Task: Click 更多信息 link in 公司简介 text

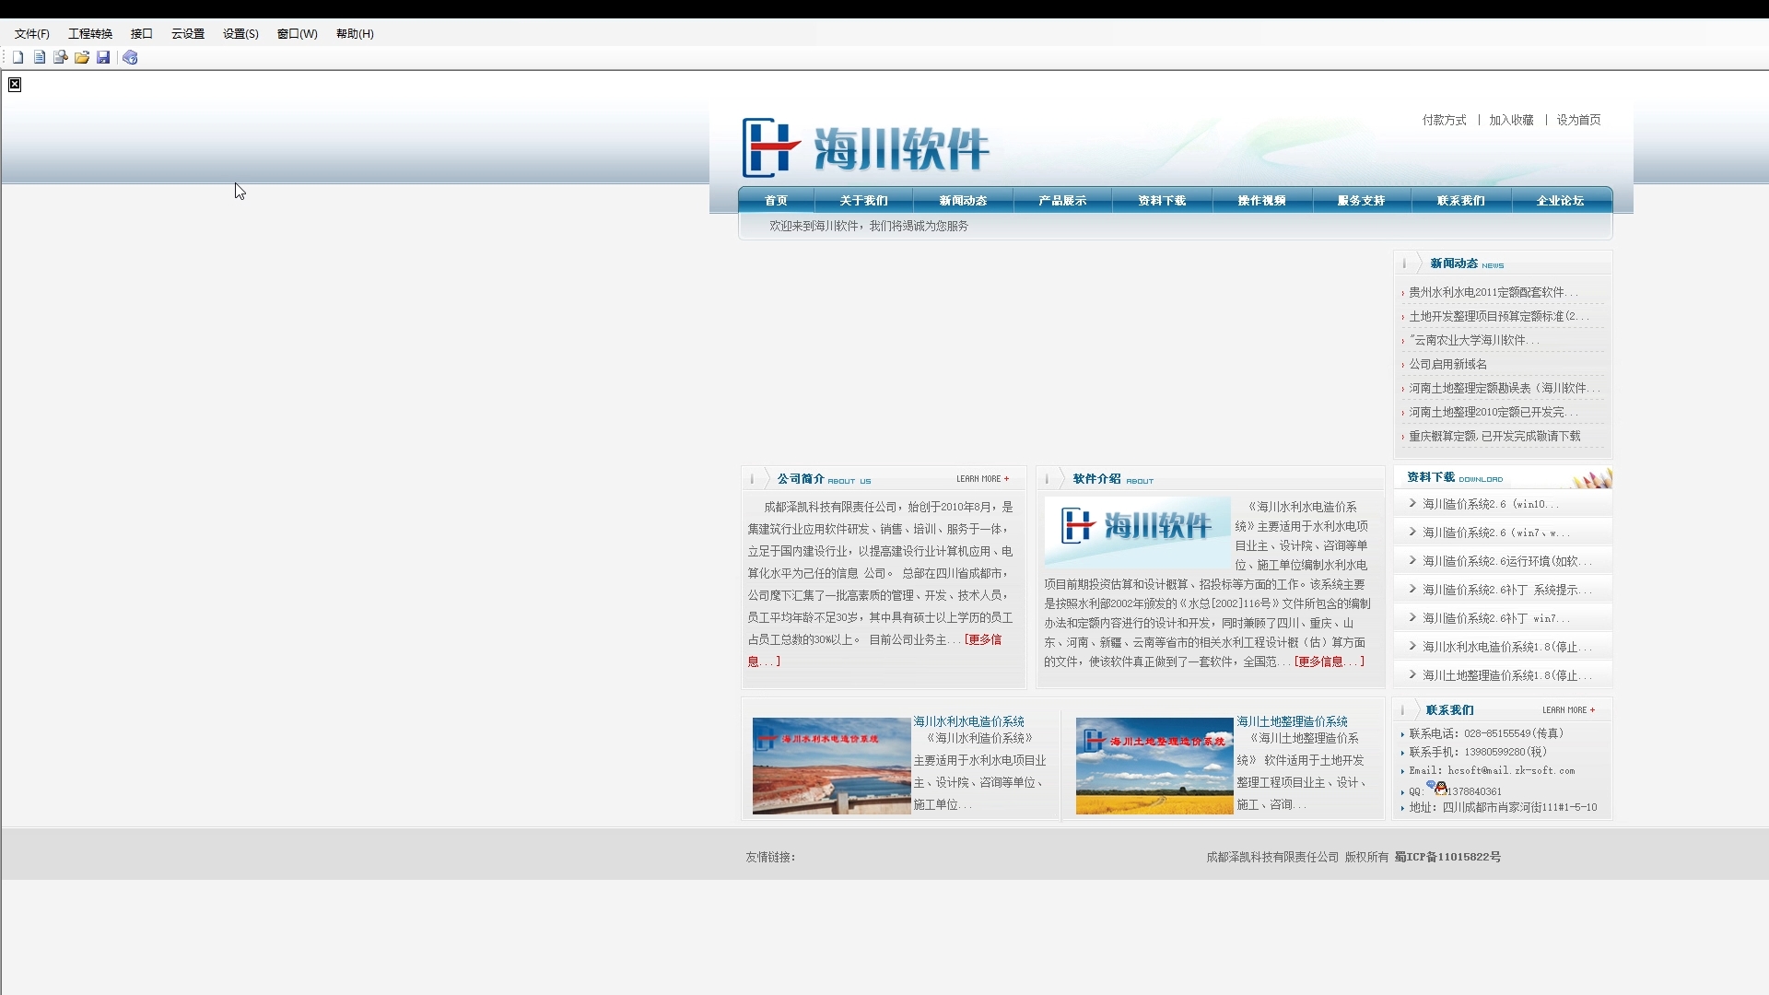Action: click(983, 639)
